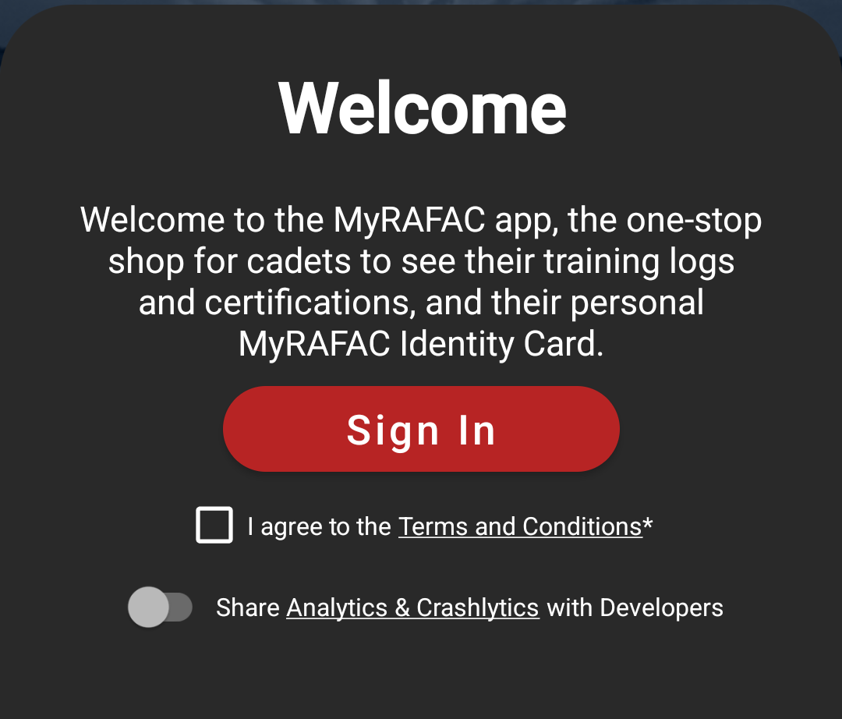Open the Analytics & Crashlytics link
Screen dimensions: 842x719
(412, 608)
